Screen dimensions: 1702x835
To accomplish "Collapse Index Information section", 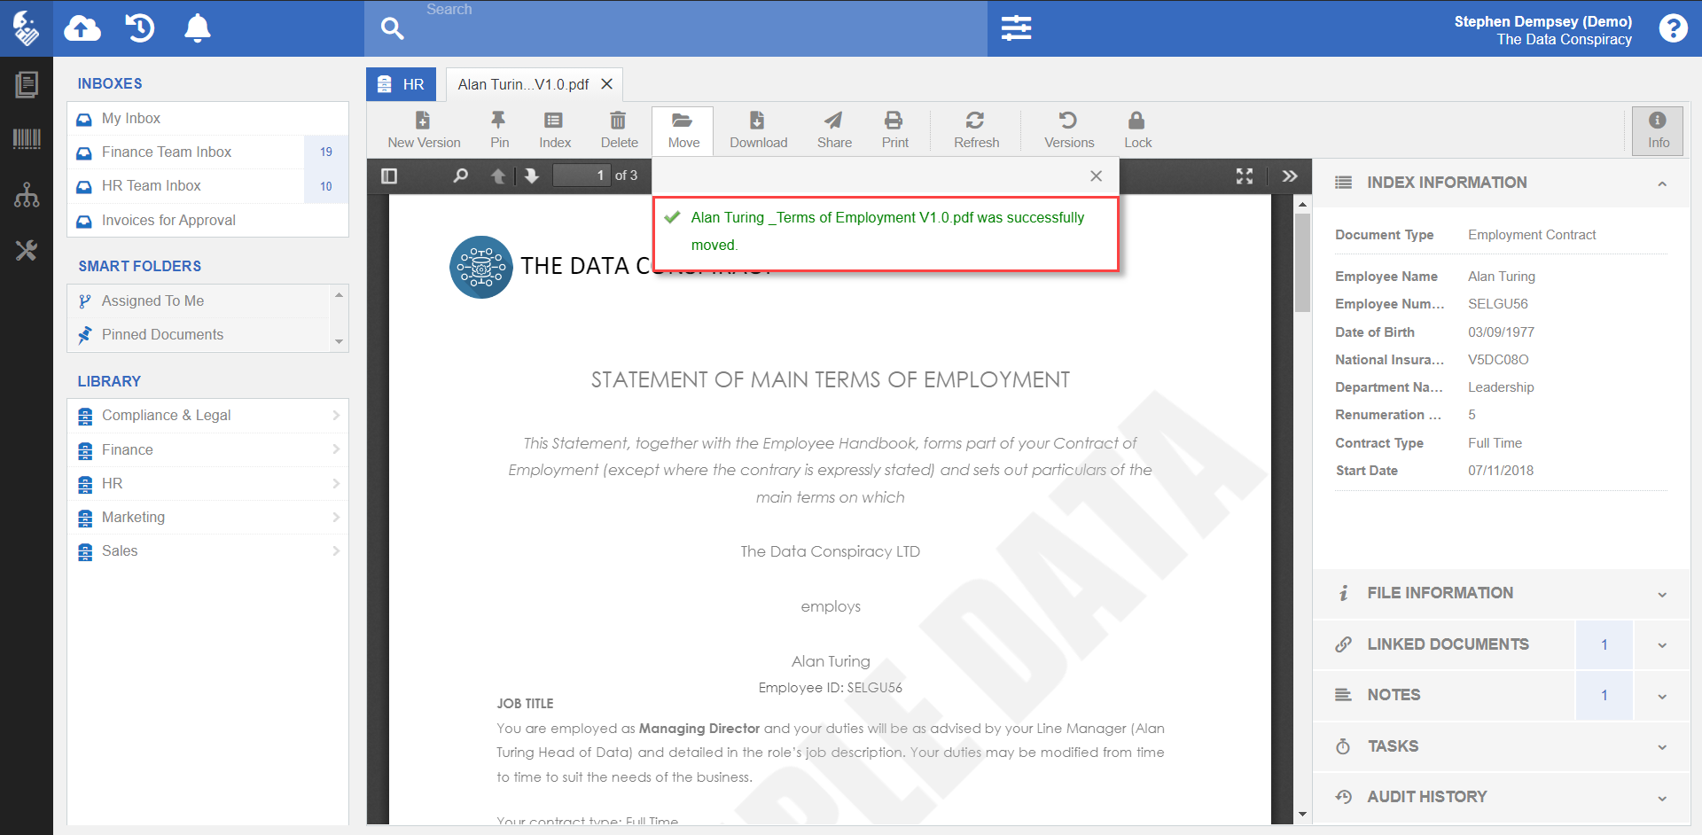I will 1662,183.
